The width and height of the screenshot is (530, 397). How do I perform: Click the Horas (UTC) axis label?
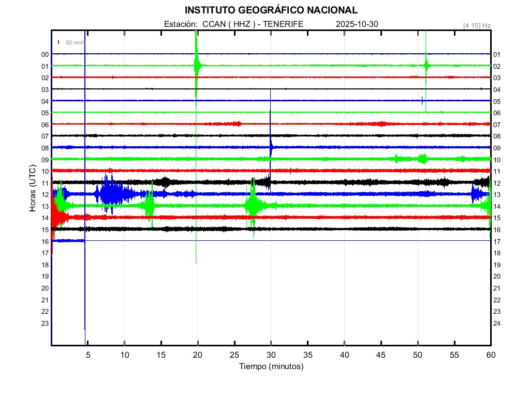click(x=33, y=188)
